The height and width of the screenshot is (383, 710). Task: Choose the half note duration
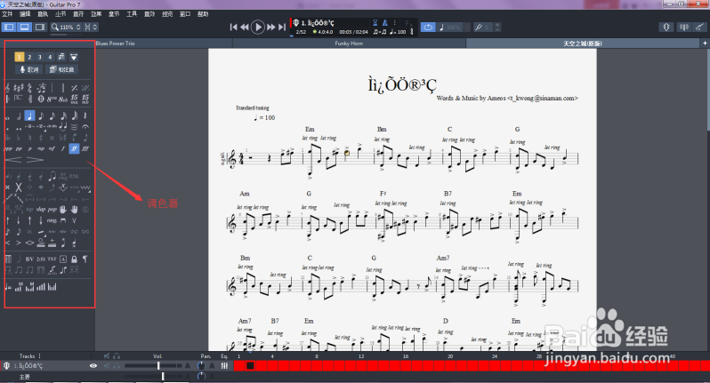click(19, 116)
